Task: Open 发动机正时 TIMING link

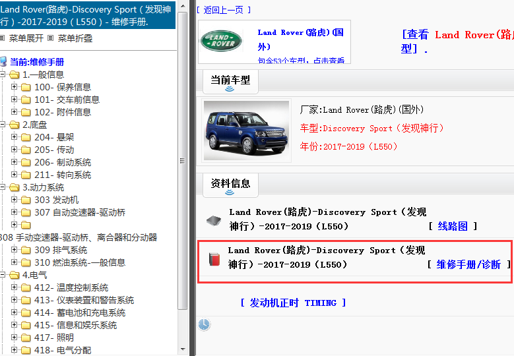Action: click(x=293, y=303)
